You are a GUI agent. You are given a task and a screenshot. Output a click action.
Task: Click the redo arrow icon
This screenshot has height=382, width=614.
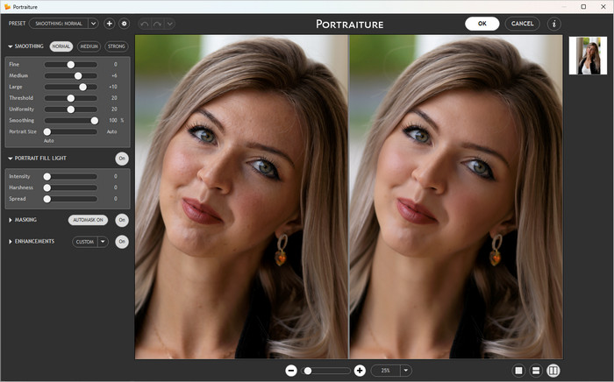pyautogui.click(x=158, y=24)
